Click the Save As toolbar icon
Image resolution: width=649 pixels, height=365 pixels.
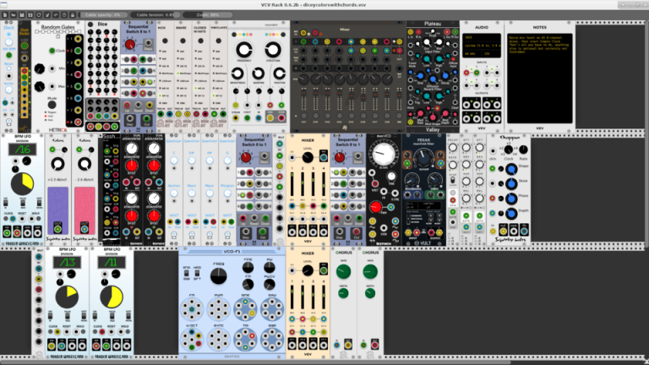(30, 14)
